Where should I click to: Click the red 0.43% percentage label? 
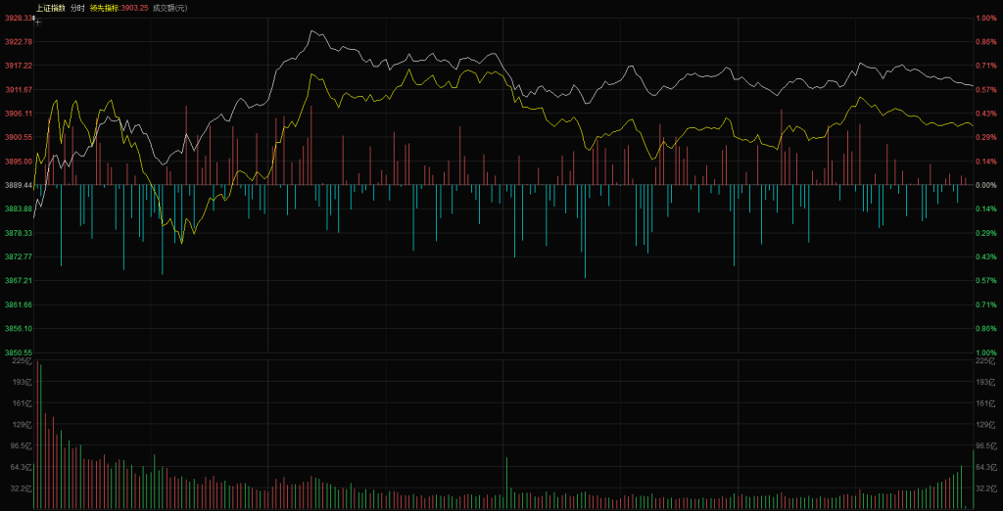coord(985,114)
